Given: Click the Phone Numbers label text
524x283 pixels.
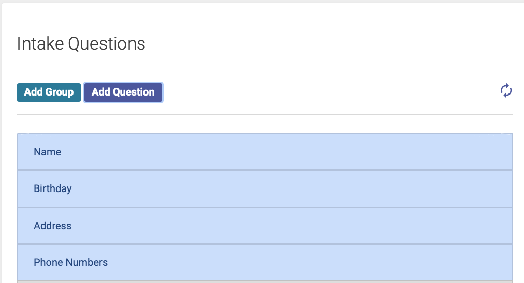Looking at the screenshot, I should point(70,263).
